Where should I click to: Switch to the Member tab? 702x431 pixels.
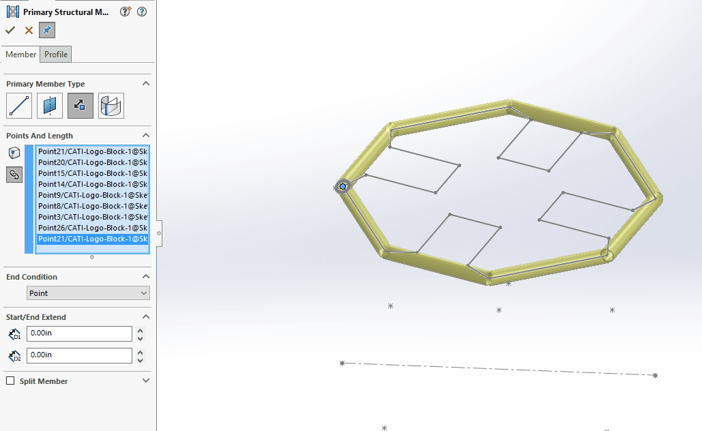(x=20, y=54)
